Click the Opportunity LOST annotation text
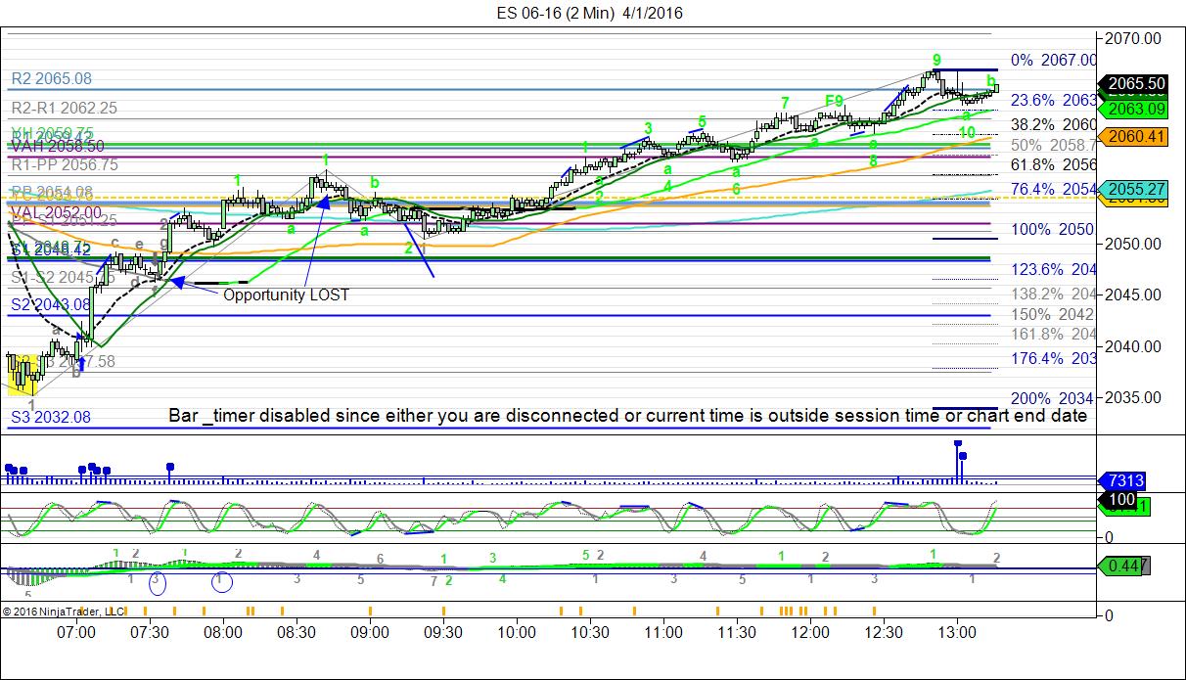 pyautogui.click(x=286, y=294)
